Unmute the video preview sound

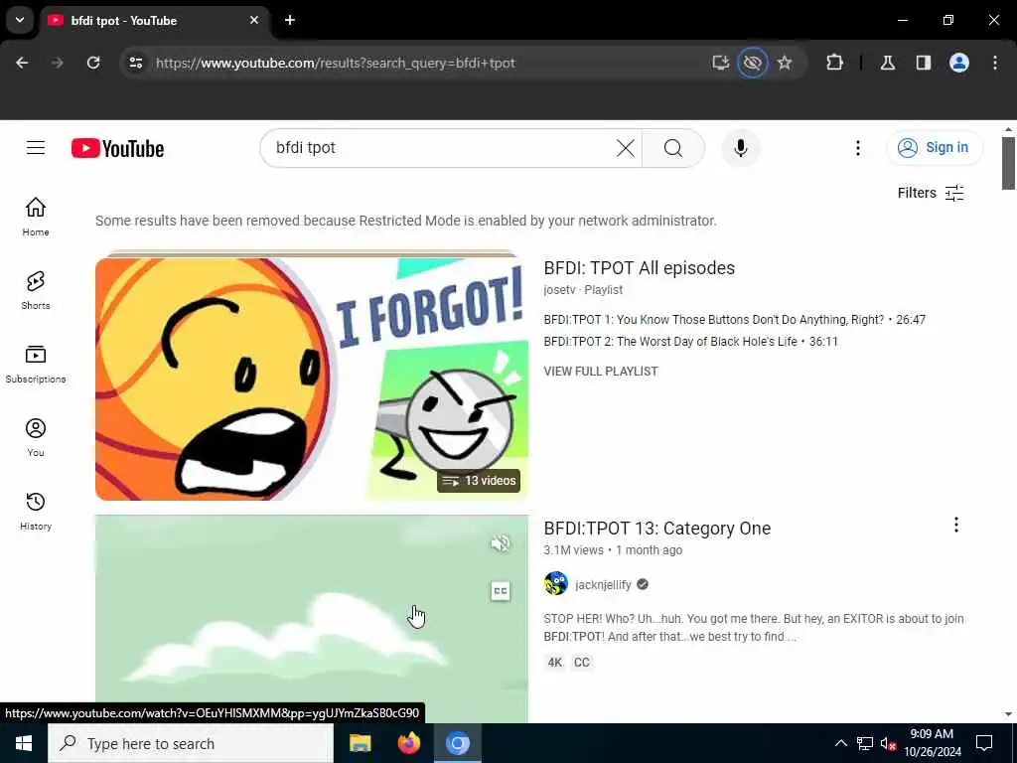[x=501, y=543]
